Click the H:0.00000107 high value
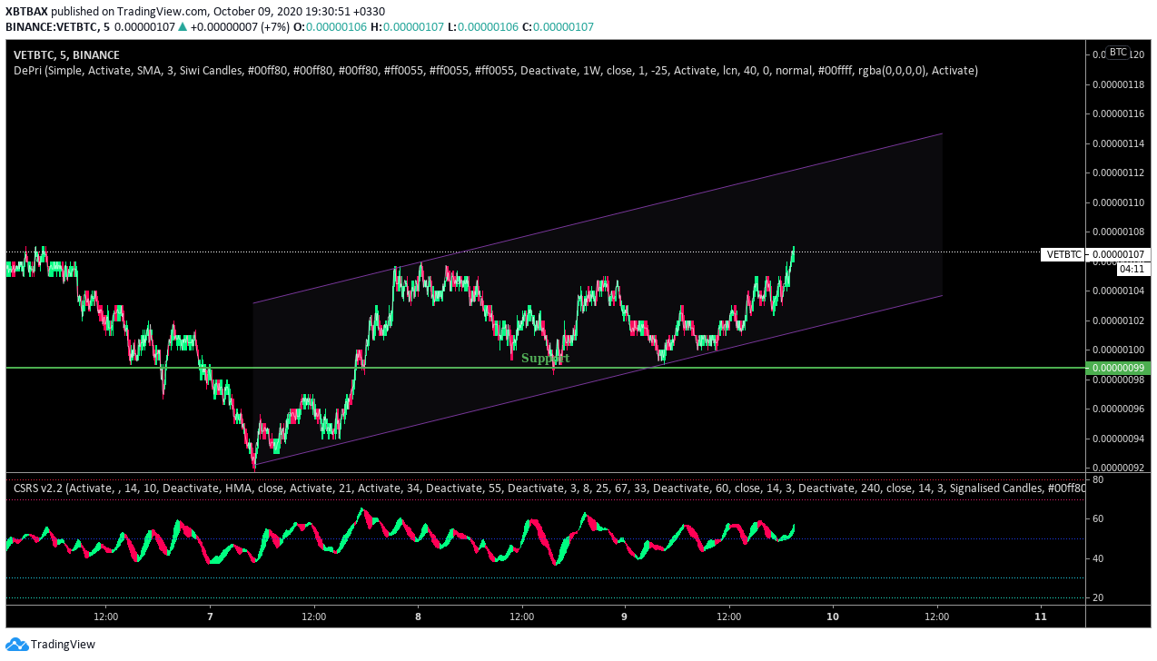 pyautogui.click(x=407, y=27)
